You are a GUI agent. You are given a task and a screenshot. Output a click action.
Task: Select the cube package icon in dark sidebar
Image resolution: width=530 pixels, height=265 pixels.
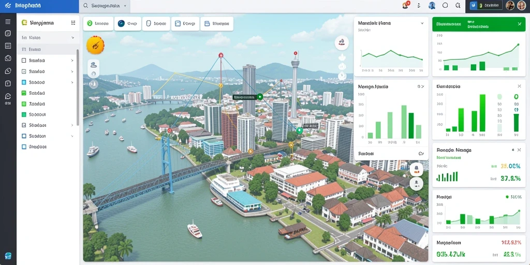tap(8, 58)
